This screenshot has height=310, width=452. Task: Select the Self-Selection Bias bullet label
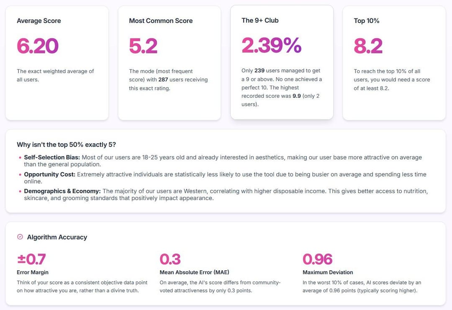[52, 158]
